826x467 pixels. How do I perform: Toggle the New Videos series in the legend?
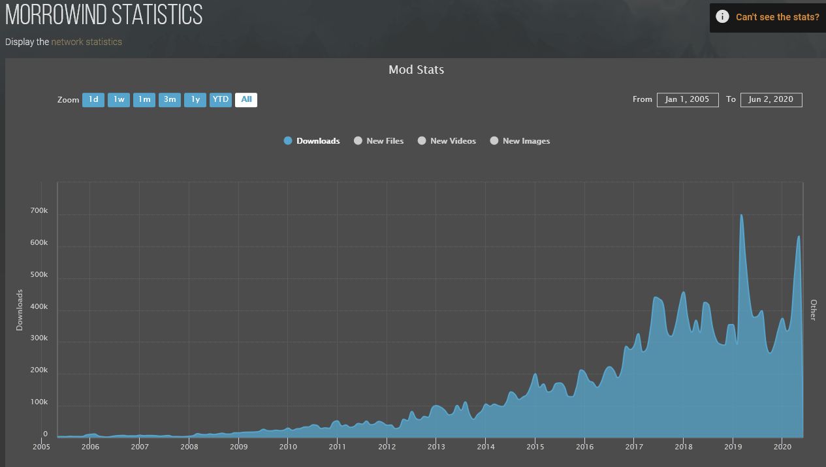(x=447, y=141)
